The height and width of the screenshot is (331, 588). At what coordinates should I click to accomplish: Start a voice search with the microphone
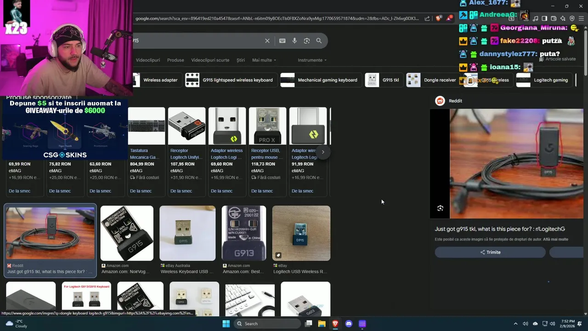[294, 40]
